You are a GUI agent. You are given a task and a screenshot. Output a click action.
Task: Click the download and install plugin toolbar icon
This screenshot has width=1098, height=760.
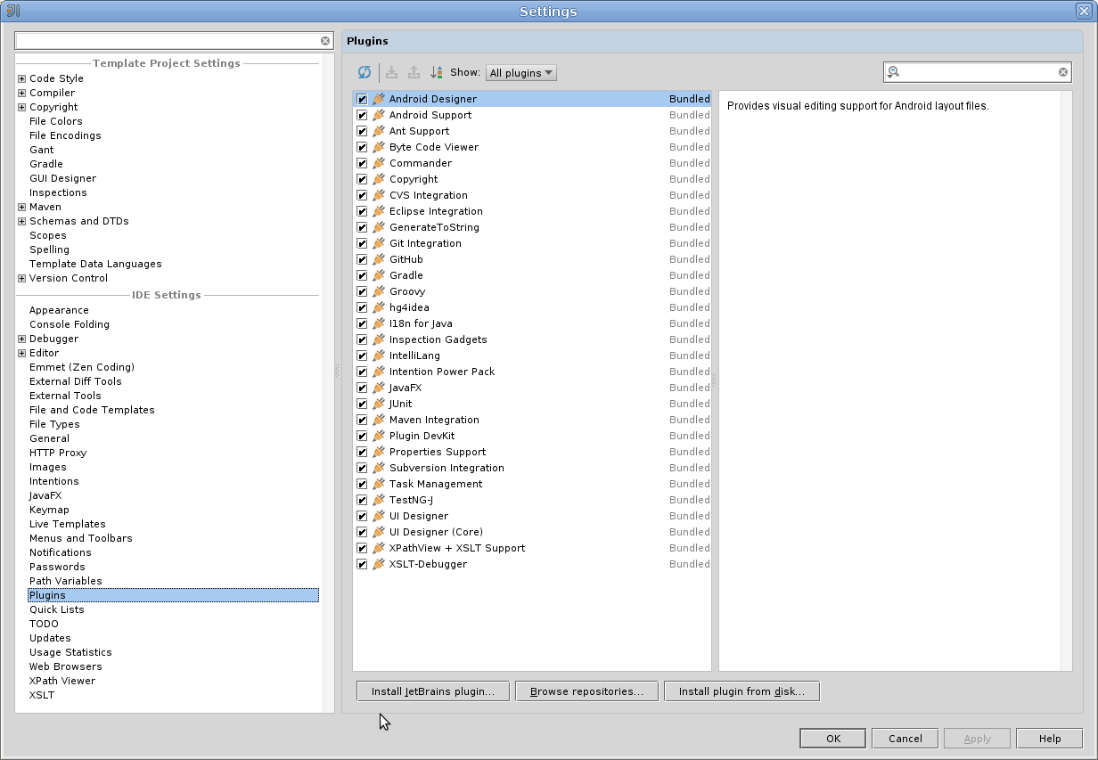pyautogui.click(x=391, y=73)
